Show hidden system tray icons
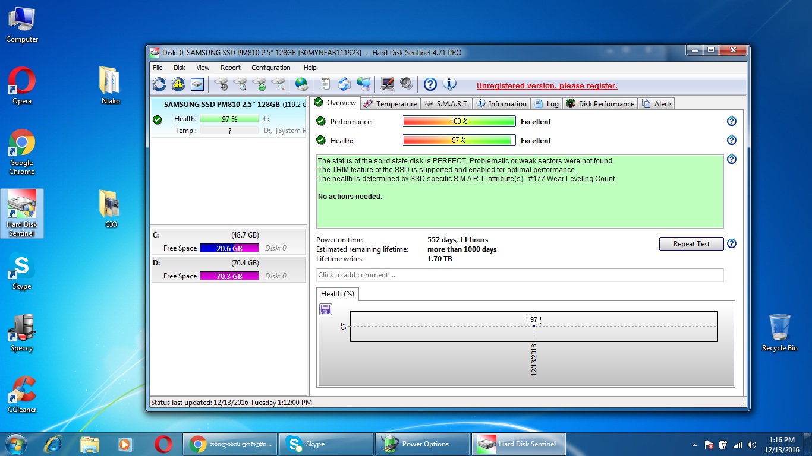The image size is (812, 456). (694, 445)
